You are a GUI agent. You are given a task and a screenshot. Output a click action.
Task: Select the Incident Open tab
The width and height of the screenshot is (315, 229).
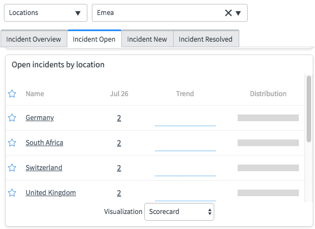click(x=94, y=39)
